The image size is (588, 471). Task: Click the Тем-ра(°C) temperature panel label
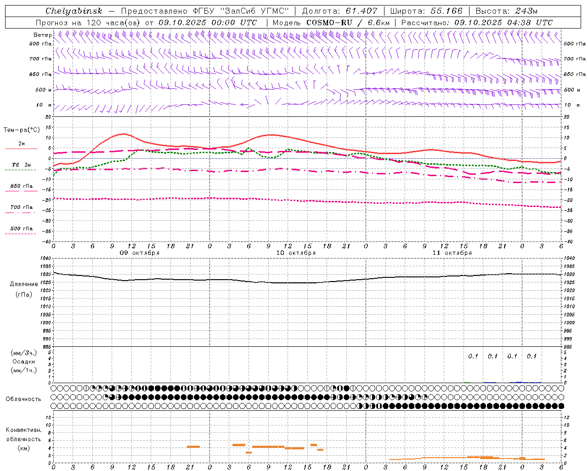pyautogui.click(x=22, y=130)
